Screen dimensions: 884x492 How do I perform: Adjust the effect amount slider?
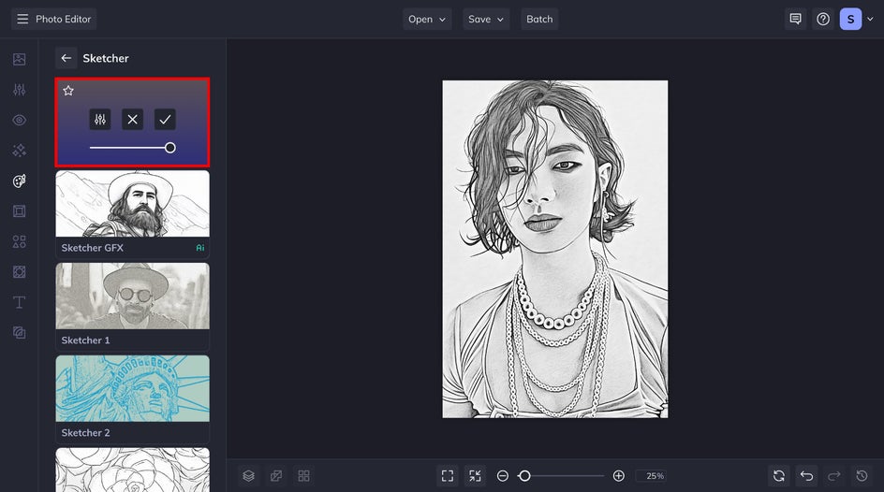click(132, 148)
